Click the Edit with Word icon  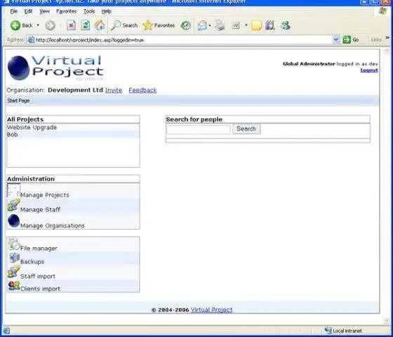[236, 25]
